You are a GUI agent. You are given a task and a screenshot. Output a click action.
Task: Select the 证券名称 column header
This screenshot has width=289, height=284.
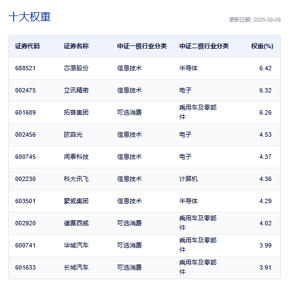[x=76, y=46]
